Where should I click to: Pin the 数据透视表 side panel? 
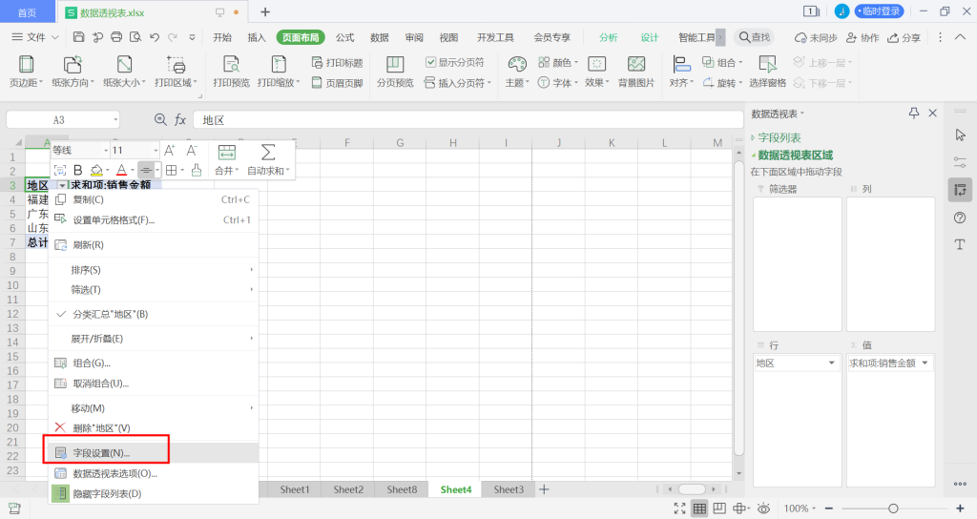click(913, 113)
